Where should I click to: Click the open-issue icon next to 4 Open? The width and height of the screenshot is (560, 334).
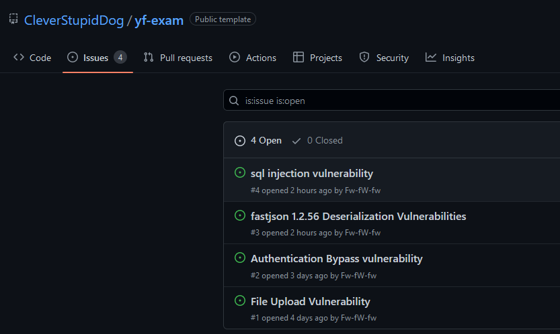point(240,141)
